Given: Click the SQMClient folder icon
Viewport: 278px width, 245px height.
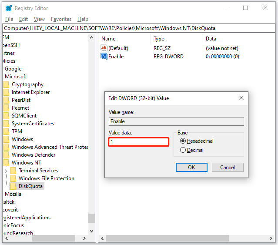Looking at the screenshot, I should 6,116.
